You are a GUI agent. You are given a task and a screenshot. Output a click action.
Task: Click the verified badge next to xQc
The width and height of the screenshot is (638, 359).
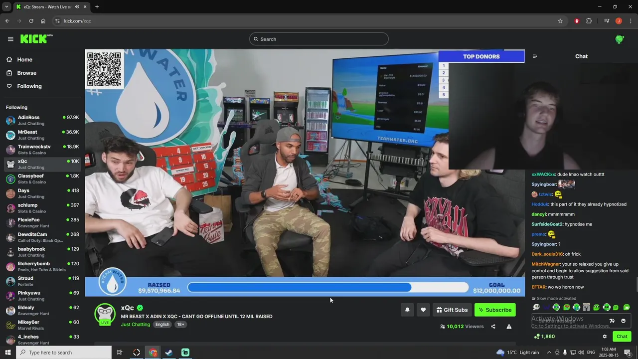[140, 308]
